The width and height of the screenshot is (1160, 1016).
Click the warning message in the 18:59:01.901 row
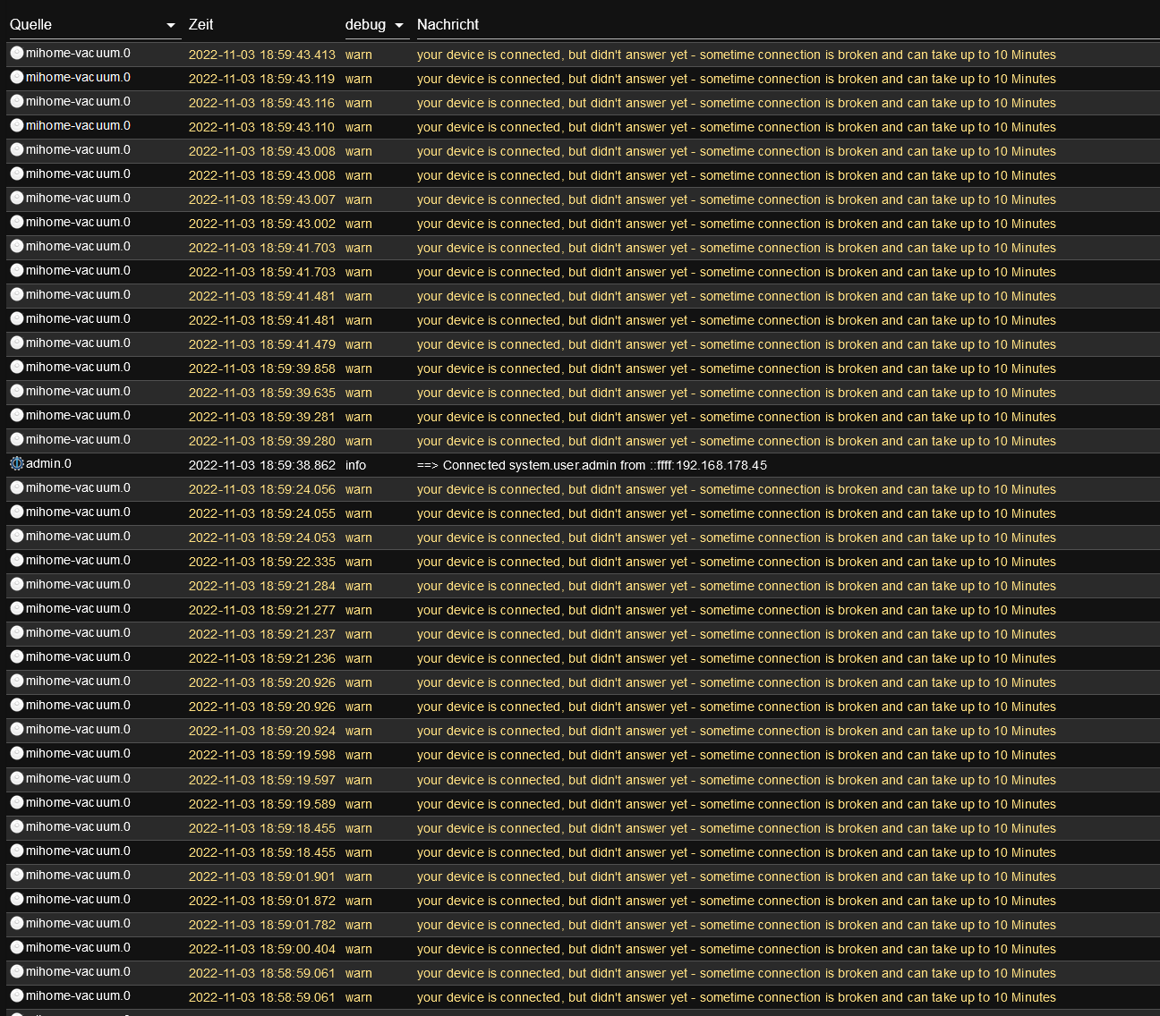(x=737, y=876)
